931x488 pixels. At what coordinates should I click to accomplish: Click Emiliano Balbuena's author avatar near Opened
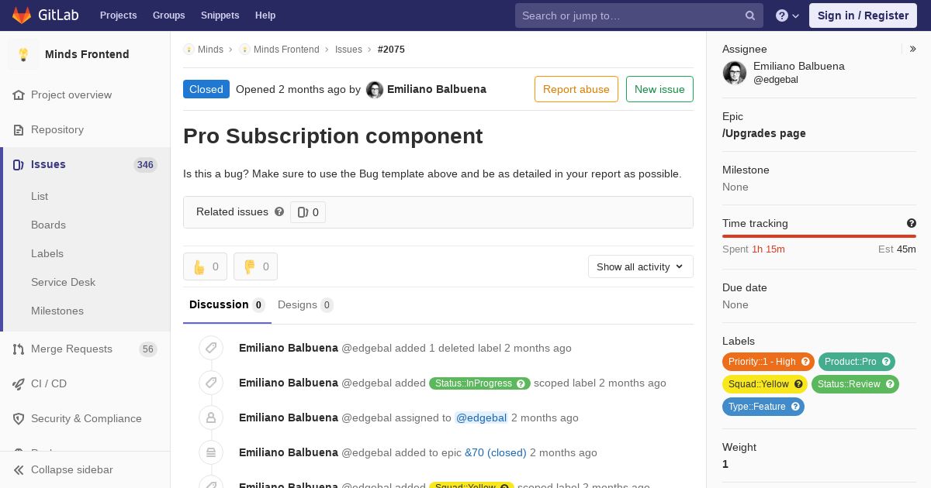(375, 90)
